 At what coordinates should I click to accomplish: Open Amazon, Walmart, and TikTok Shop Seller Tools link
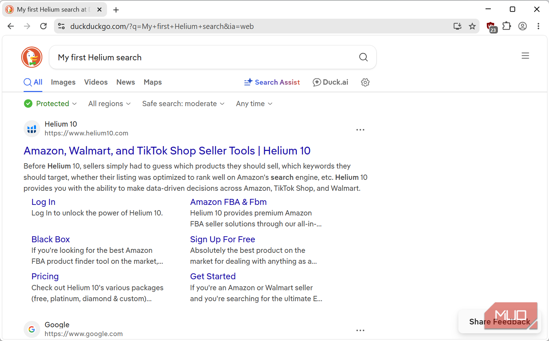pyautogui.click(x=167, y=151)
